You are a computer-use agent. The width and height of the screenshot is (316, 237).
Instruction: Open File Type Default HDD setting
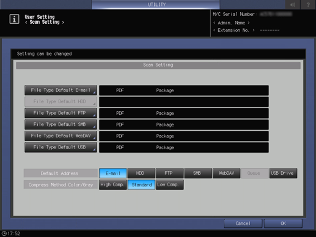tap(61, 101)
